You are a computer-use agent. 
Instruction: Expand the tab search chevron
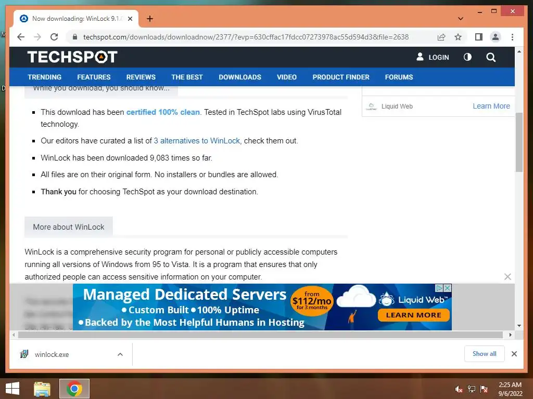click(x=461, y=19)
